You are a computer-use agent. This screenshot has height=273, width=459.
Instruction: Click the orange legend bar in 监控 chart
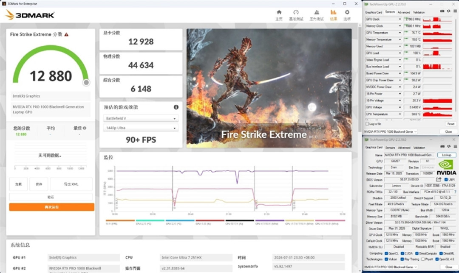tap(120, 220)
